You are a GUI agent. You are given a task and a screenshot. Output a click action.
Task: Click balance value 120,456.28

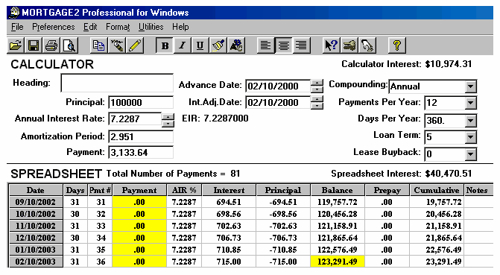point(338,214)
